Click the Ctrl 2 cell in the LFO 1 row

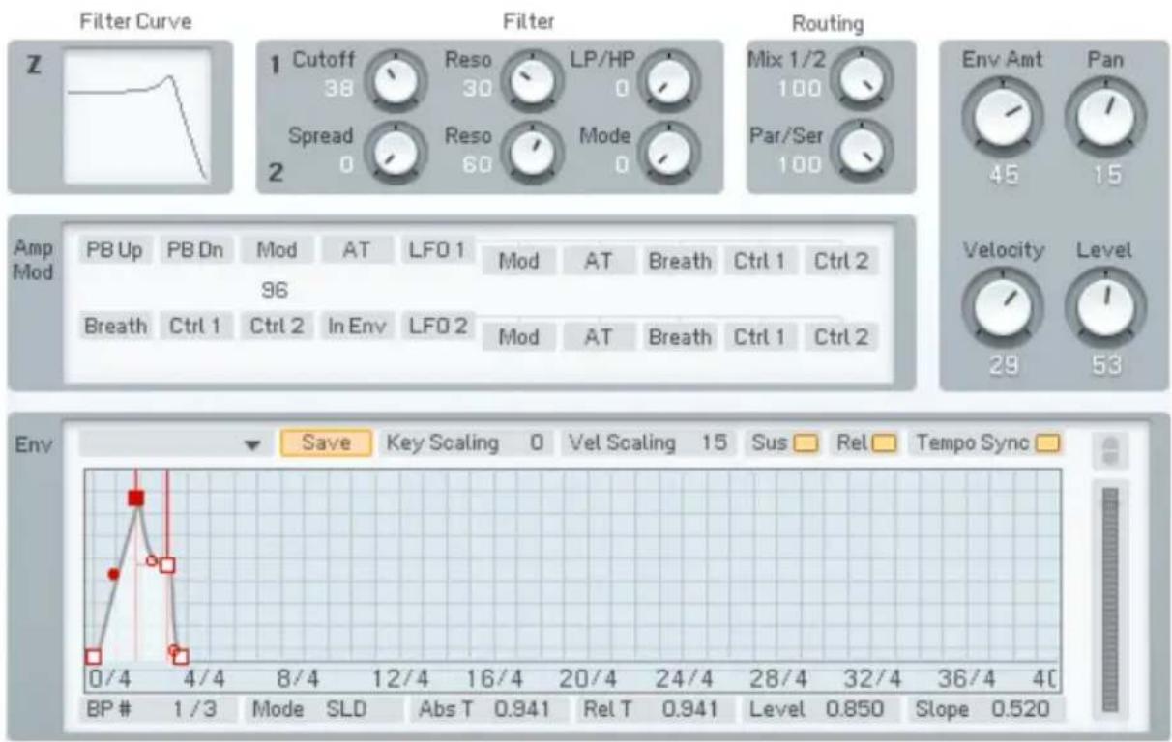(x=842, y=260)
